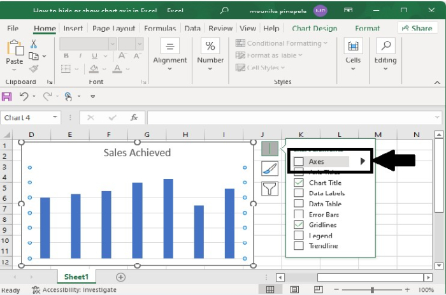Open the Chart Filters funnel button
This screenshot has height=295, width=446.
(x=270, y=189)
